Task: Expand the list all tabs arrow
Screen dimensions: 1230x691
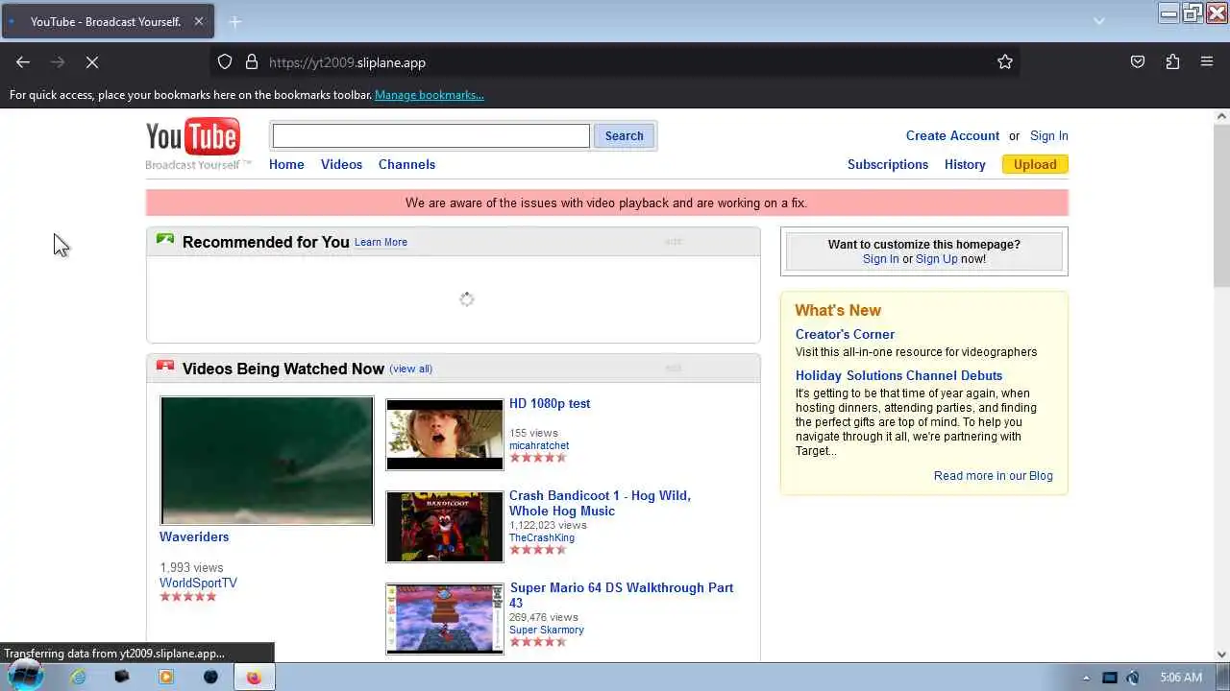Action: pos(1099,21)
